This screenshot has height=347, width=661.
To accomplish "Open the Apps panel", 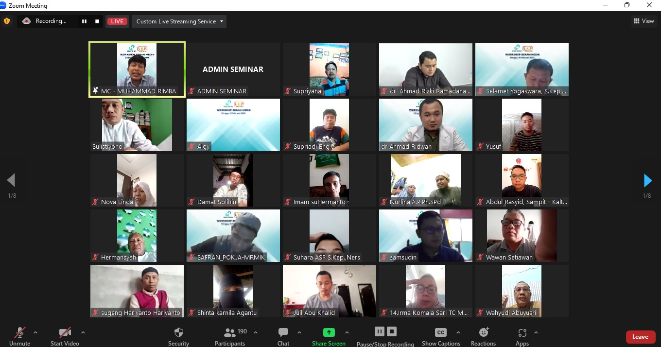I will 522,333.
